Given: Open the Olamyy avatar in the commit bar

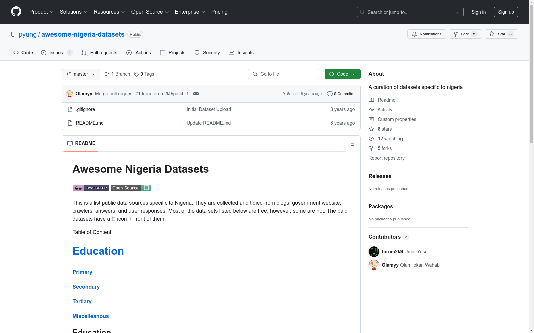Looking at the screenshot, I should pos(70,94).
